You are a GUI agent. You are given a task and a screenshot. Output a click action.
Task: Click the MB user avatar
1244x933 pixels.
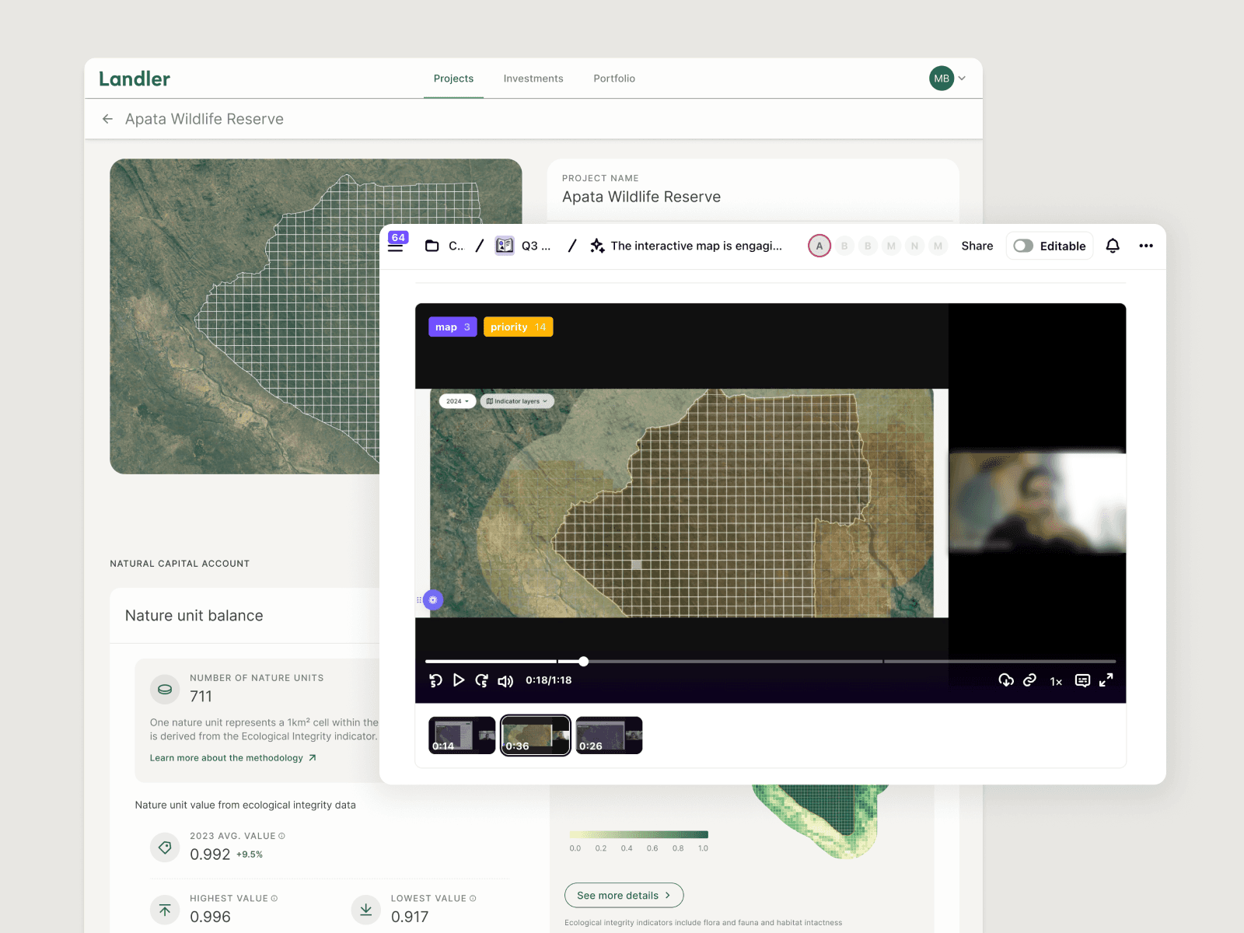942,79
